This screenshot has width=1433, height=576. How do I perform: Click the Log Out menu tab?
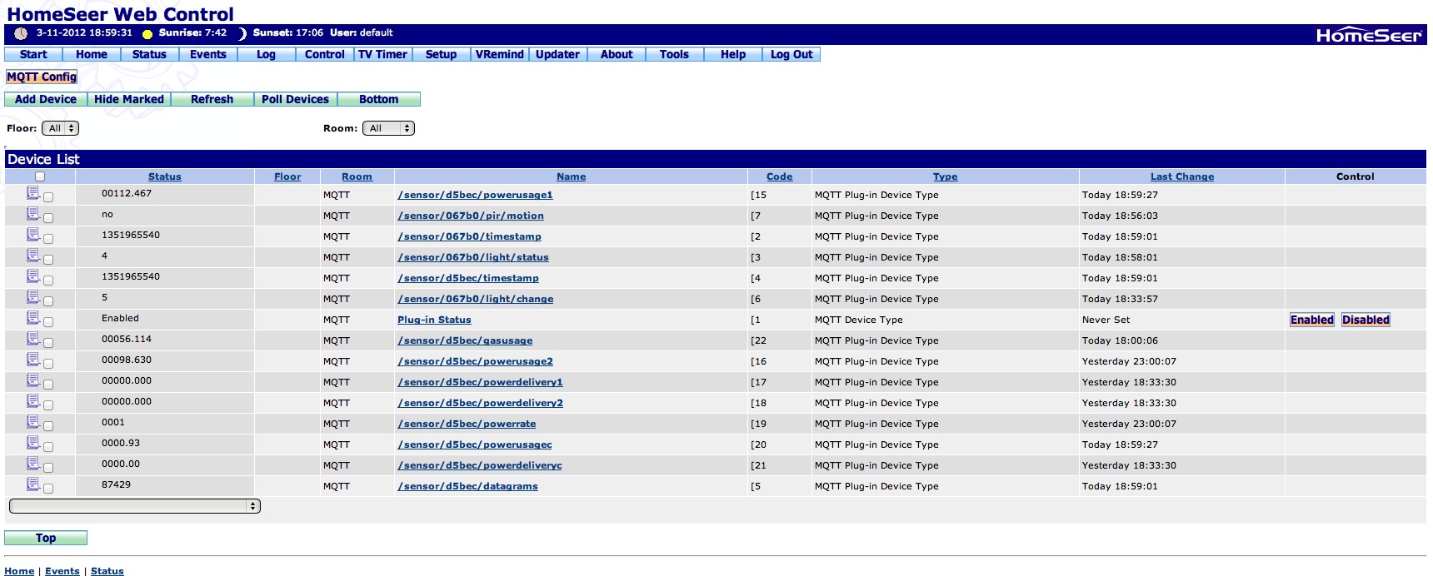point(791,54)
